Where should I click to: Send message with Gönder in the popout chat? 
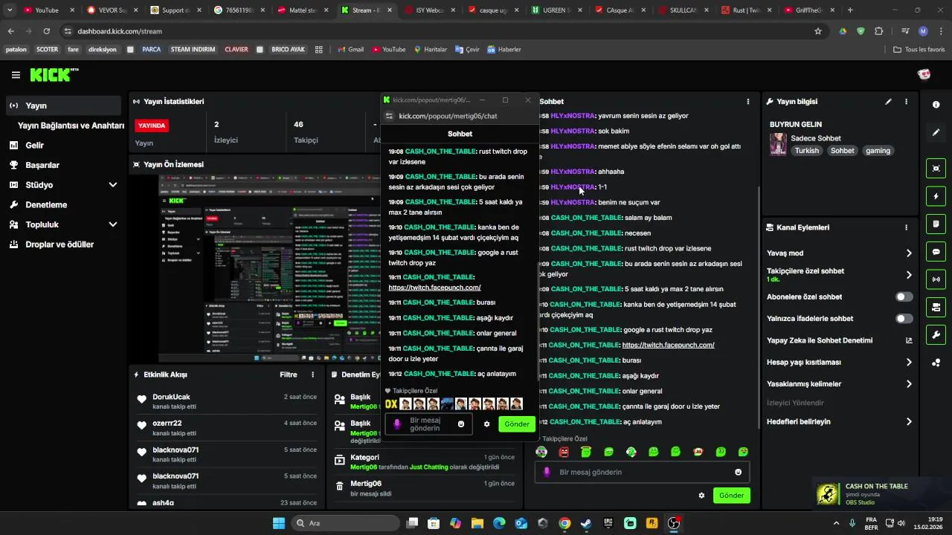(517, 424)
